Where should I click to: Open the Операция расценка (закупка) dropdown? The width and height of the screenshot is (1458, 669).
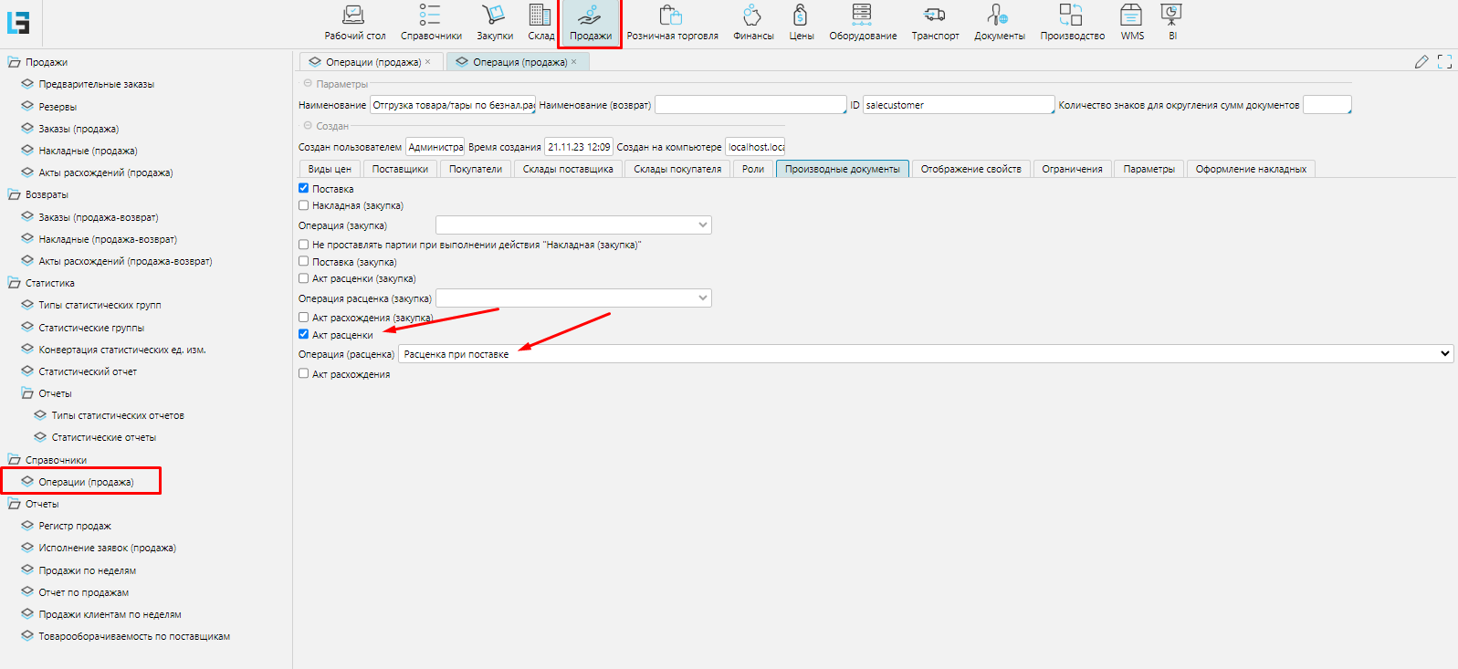click(573, 298)
